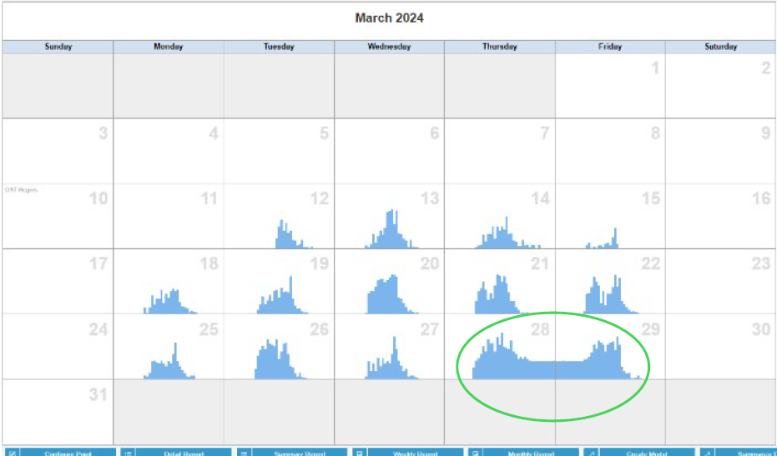Select the March 13 usage chart

coord(389,233)
